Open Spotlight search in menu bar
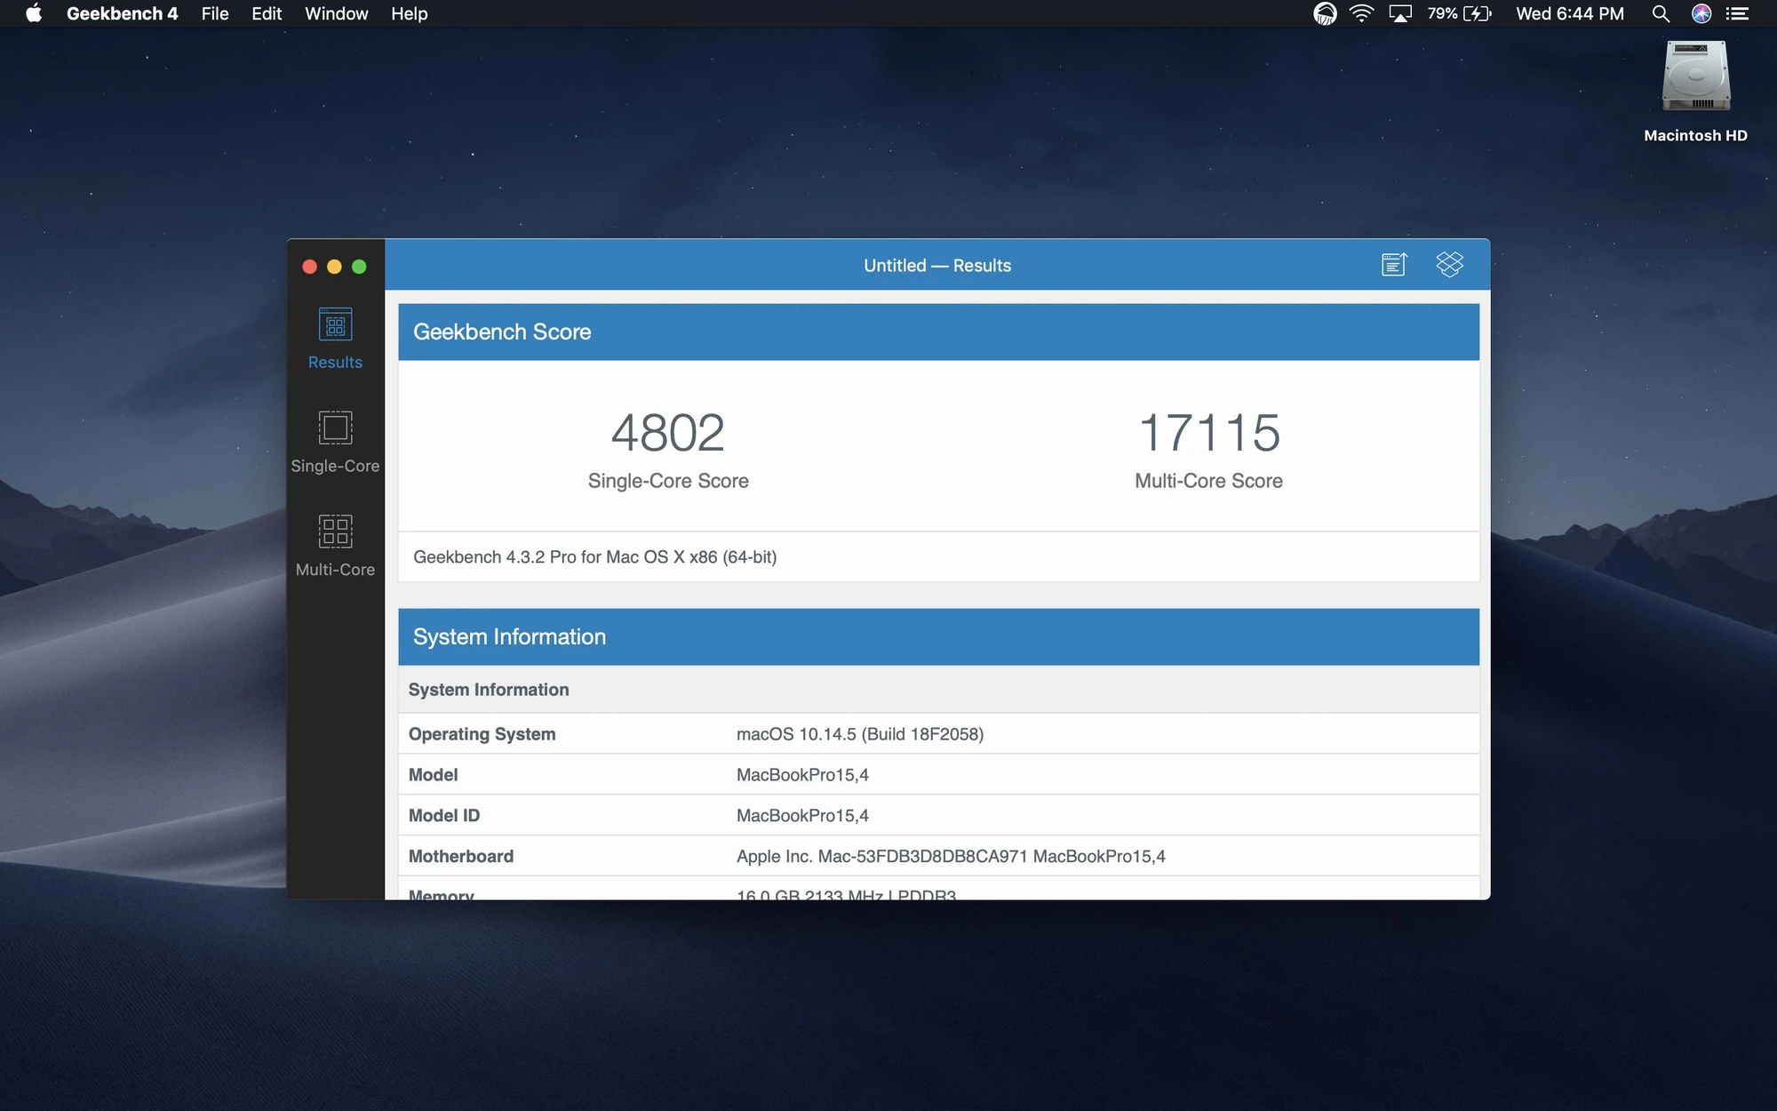This screenshot has height=1111, width=1777. pyautogui.click(x=1660, y=13)
